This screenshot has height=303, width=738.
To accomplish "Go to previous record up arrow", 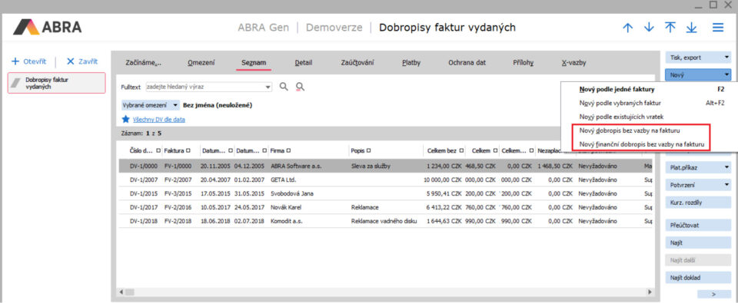I will coord(627,28).
